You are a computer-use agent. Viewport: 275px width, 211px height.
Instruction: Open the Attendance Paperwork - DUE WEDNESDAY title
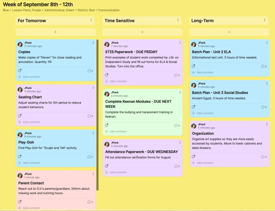pyautogui.click(x=142, y=152)
